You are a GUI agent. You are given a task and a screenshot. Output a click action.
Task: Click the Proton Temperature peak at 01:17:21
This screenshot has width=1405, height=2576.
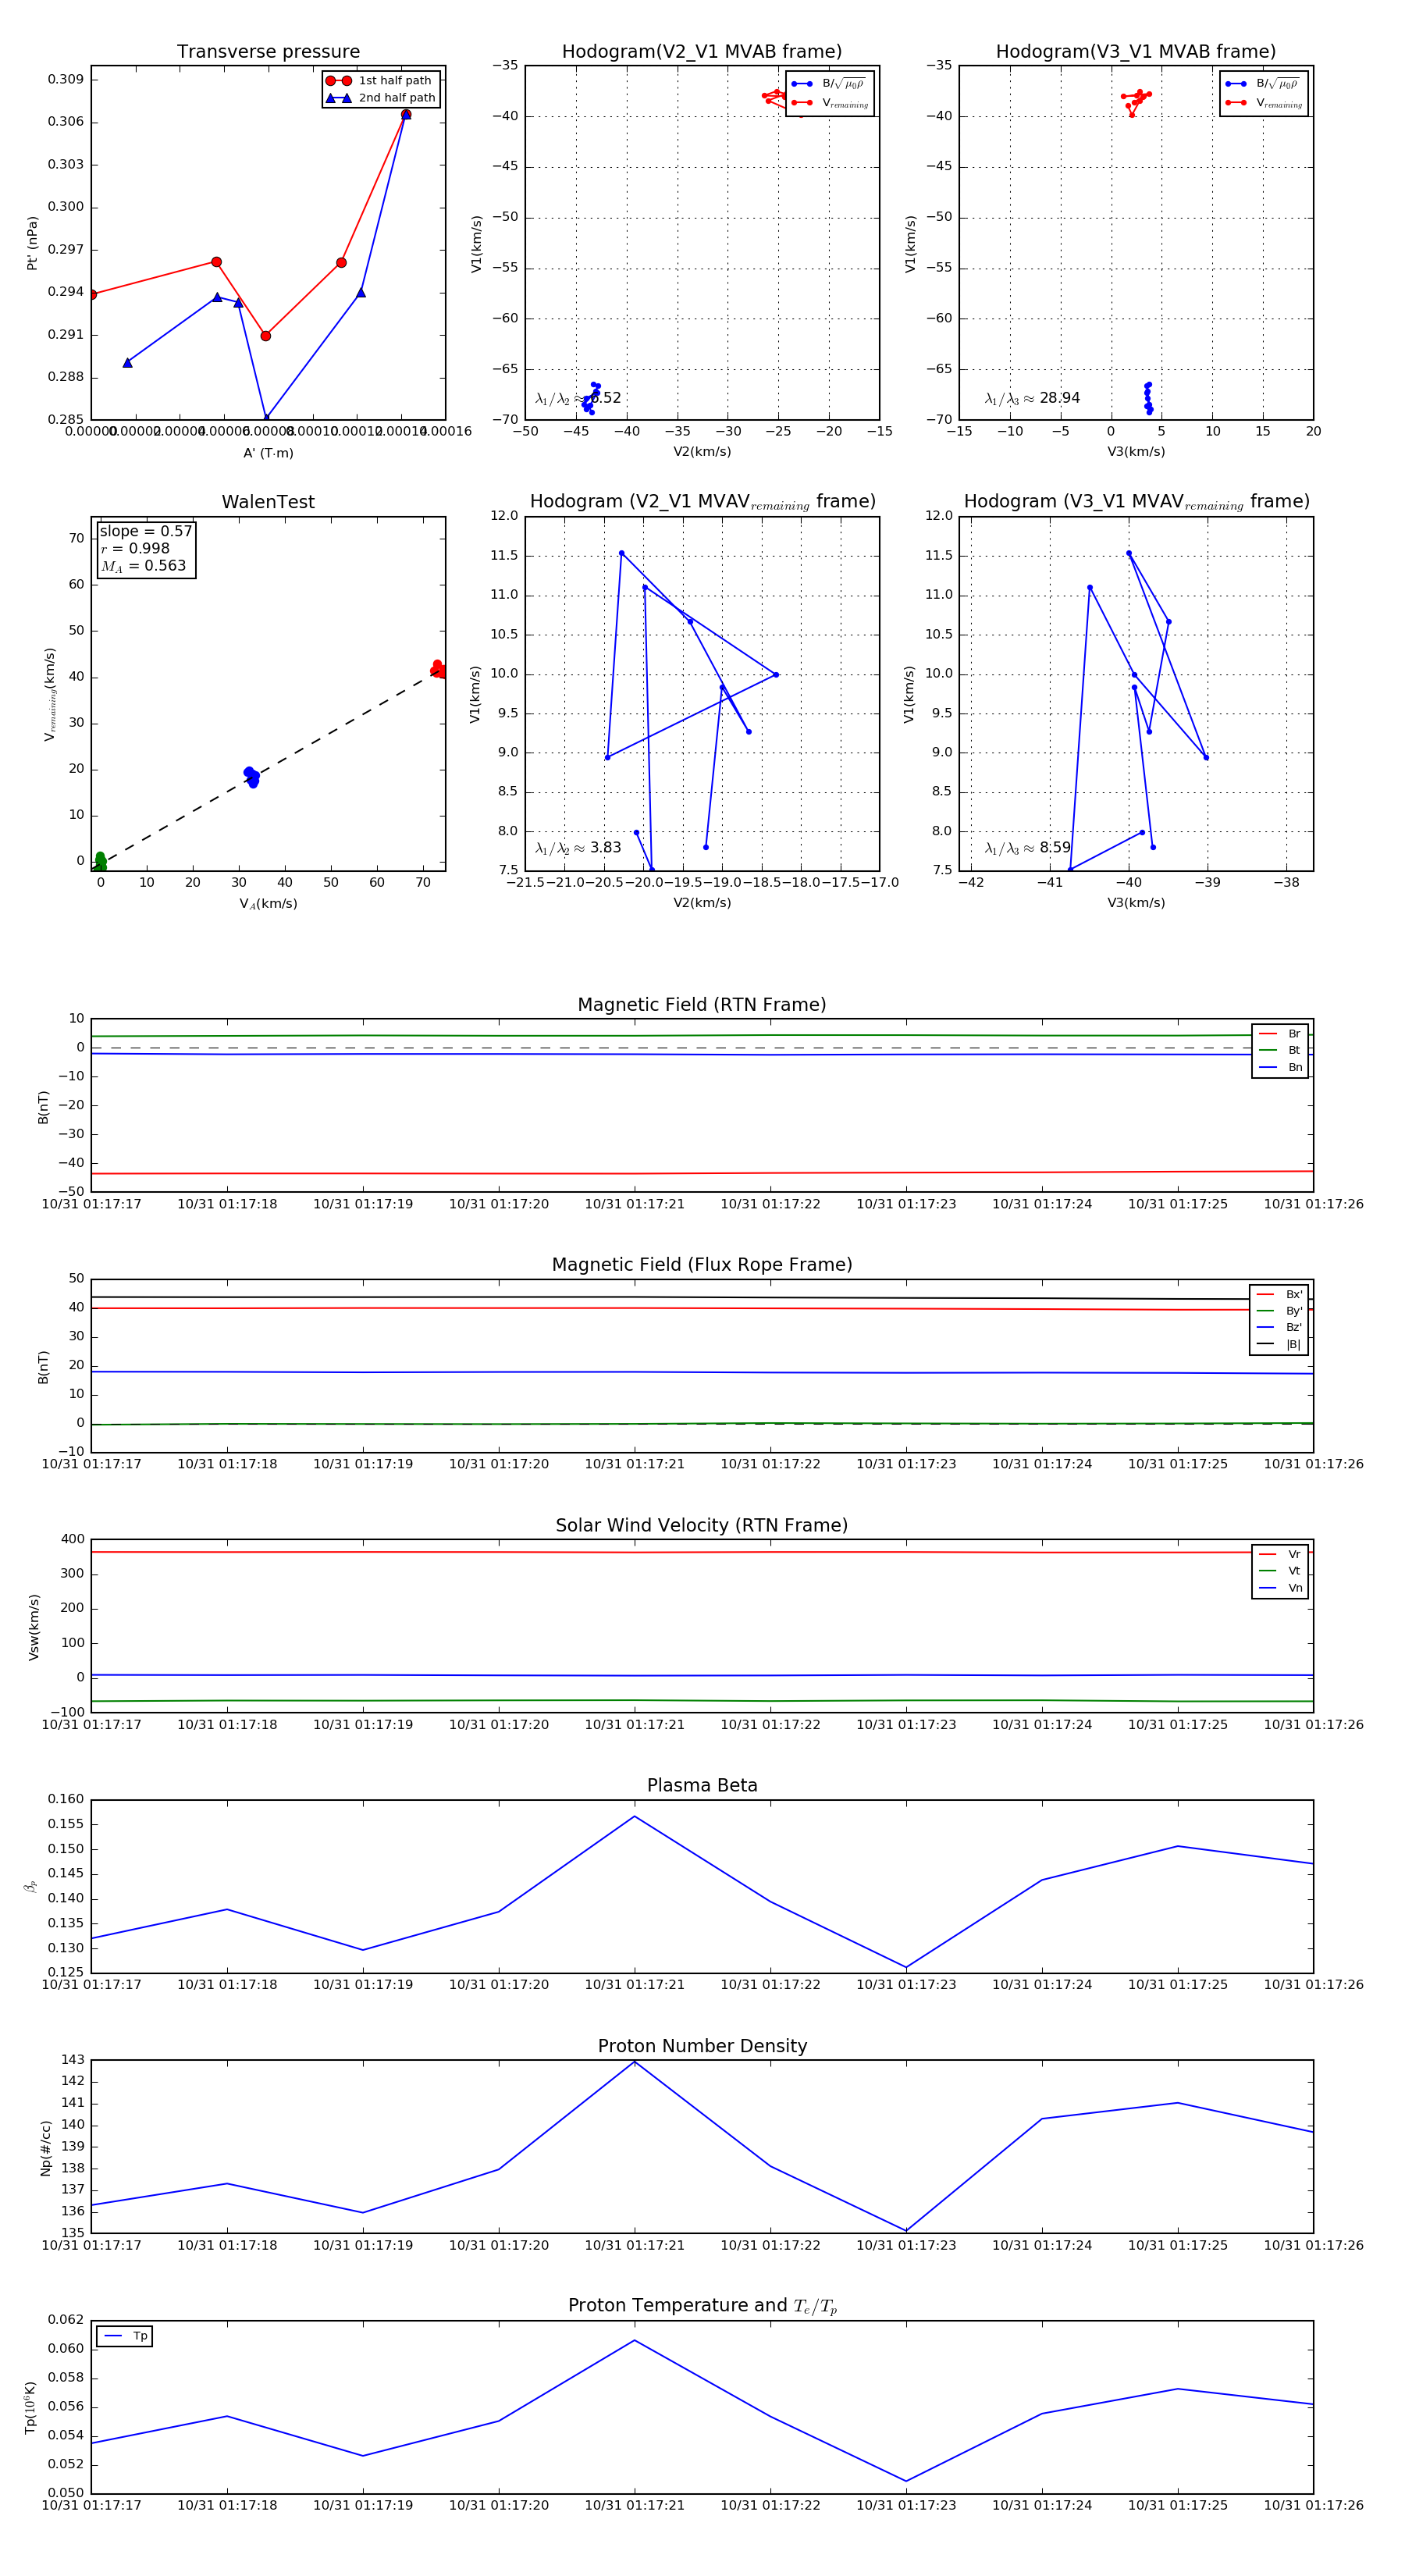[634, 2340]
